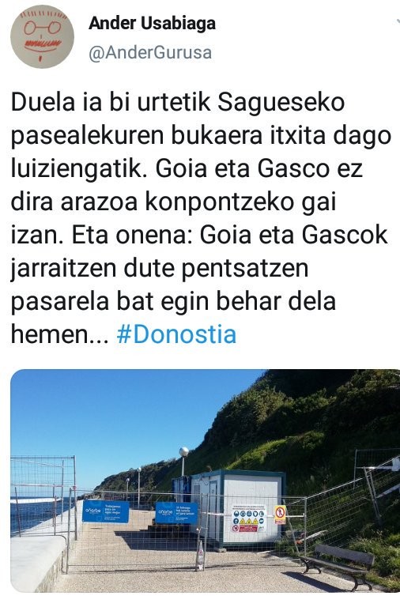The image size is (400, 607).
Task: Follow the #Donostia hashtag
Action: [x=176, y=334]
